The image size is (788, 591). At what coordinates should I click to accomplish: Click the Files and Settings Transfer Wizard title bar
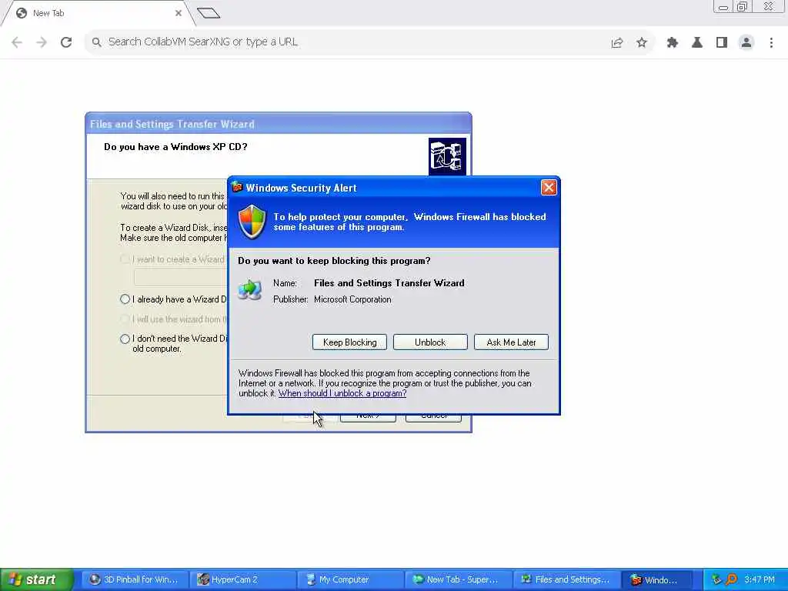point(279,124)
